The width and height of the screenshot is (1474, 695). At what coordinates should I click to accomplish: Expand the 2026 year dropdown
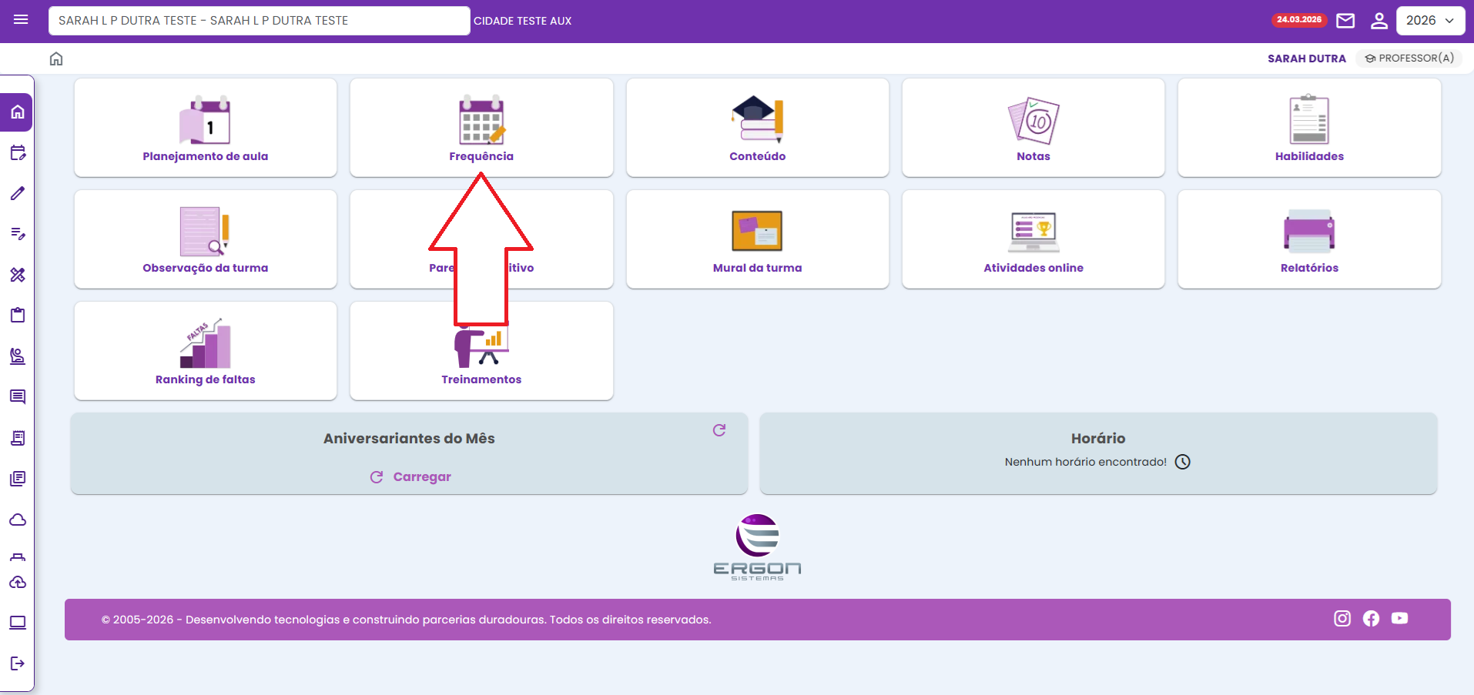(x=1429, y=21)
